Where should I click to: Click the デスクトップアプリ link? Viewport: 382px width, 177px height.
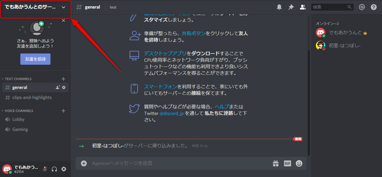point(165,53)
